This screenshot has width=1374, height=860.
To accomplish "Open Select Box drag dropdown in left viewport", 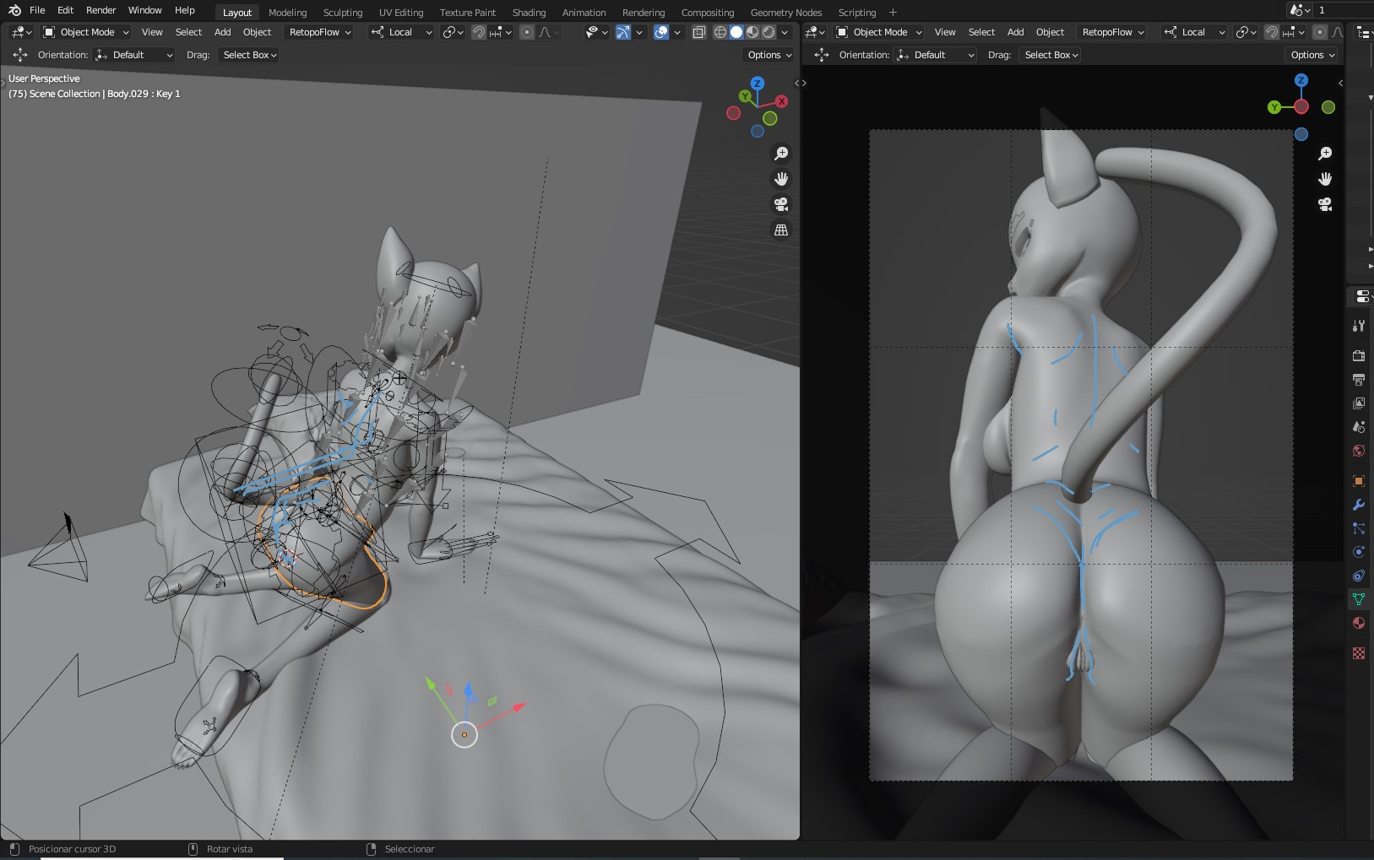I will click(x=249, y=55).
